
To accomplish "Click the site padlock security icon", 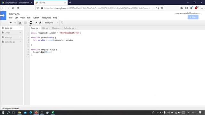I will [x=42, y=8].
